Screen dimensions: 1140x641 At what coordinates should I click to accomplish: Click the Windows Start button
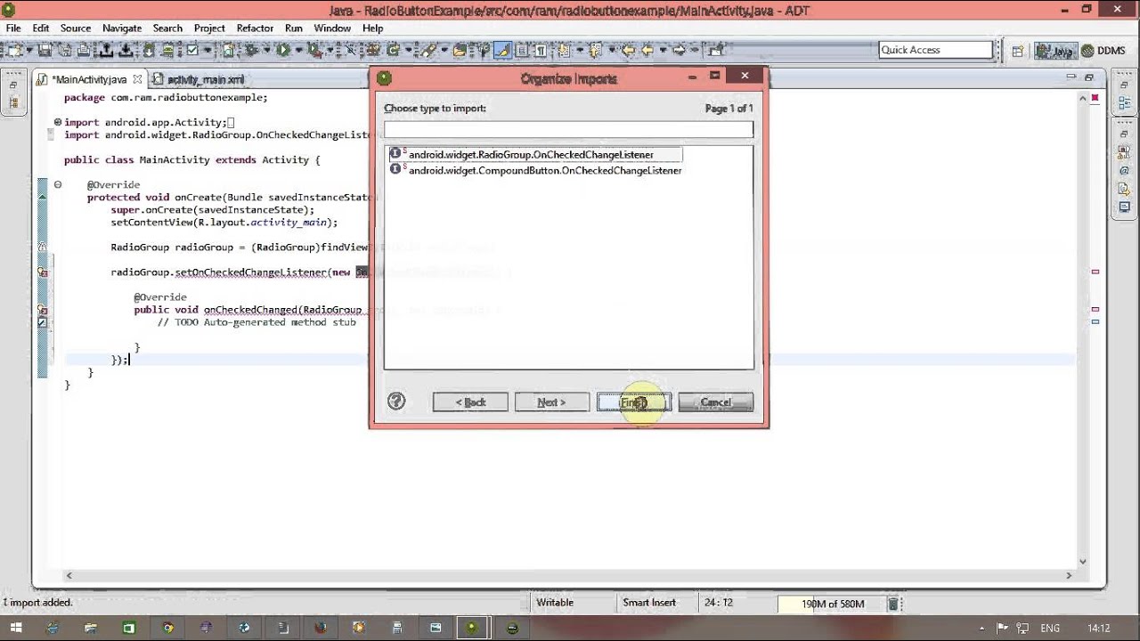point(15,628)
